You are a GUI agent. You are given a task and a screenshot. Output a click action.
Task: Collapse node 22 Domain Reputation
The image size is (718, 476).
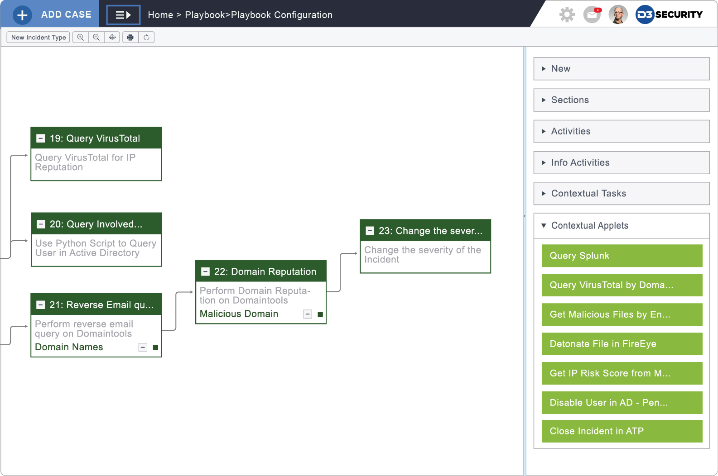point(205,272)
